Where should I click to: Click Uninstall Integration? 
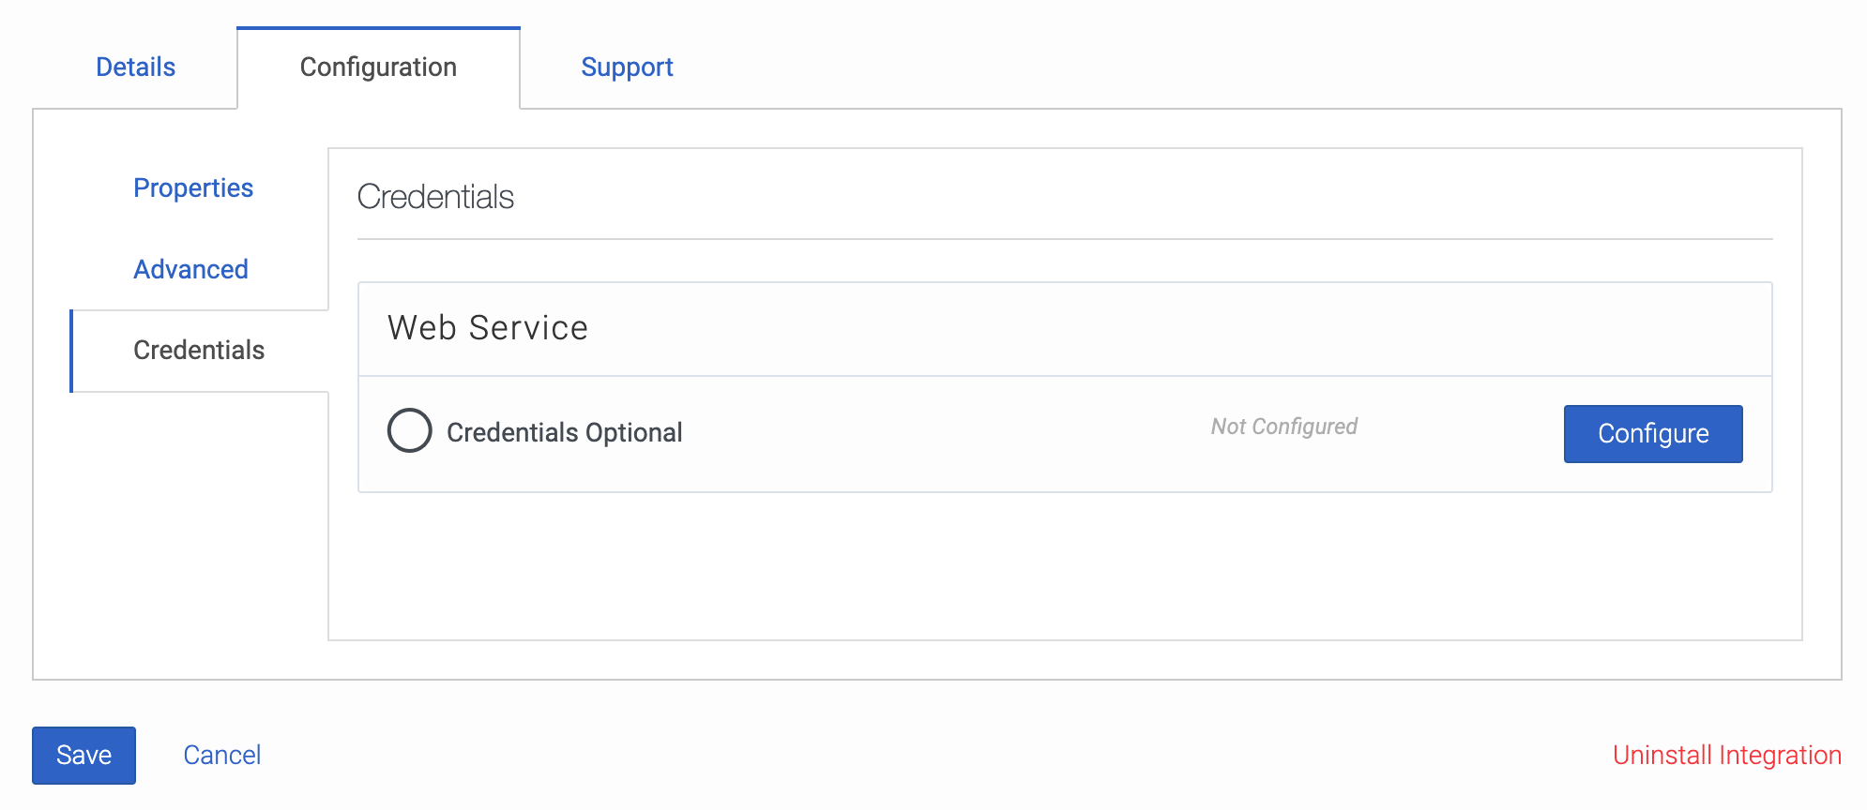1726,755
